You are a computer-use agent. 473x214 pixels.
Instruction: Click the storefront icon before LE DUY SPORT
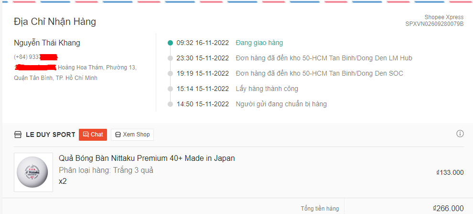pos(18,135)
